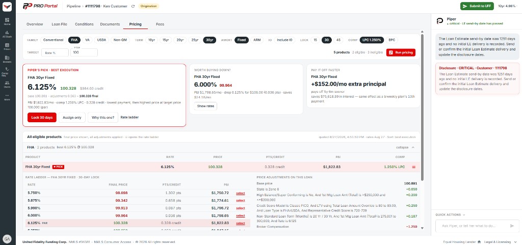
Task: Choose the 15yr term
Action: [166, 40]
